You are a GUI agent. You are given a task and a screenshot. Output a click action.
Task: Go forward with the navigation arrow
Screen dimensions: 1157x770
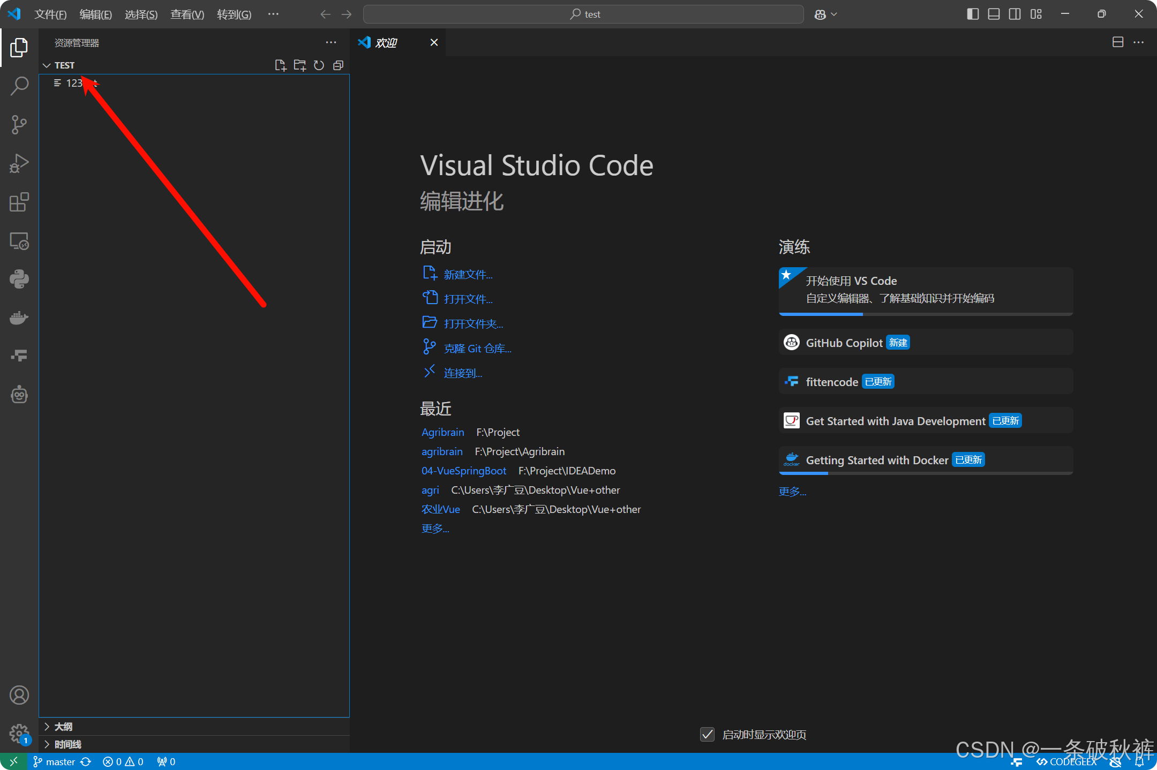(x=347, y=14)
